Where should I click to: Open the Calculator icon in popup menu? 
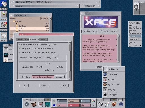pyautogui.click(x=105, y=74)
